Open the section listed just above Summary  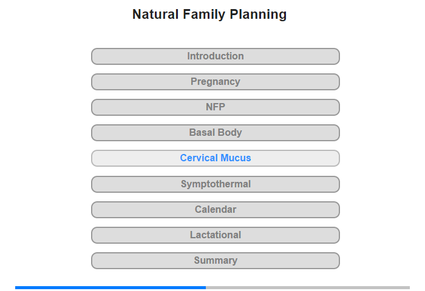pyautogui.click(x=215, y=235)
